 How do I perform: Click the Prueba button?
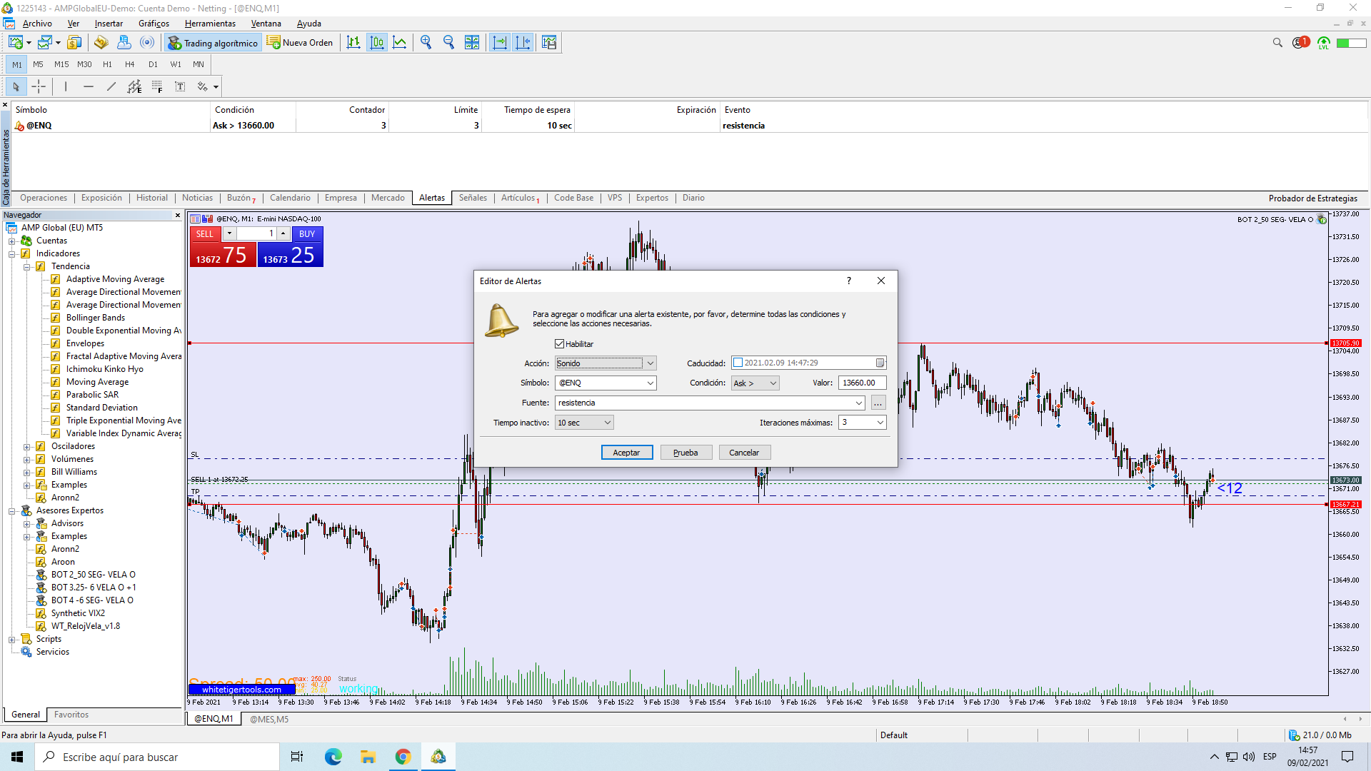click(685, 453)
